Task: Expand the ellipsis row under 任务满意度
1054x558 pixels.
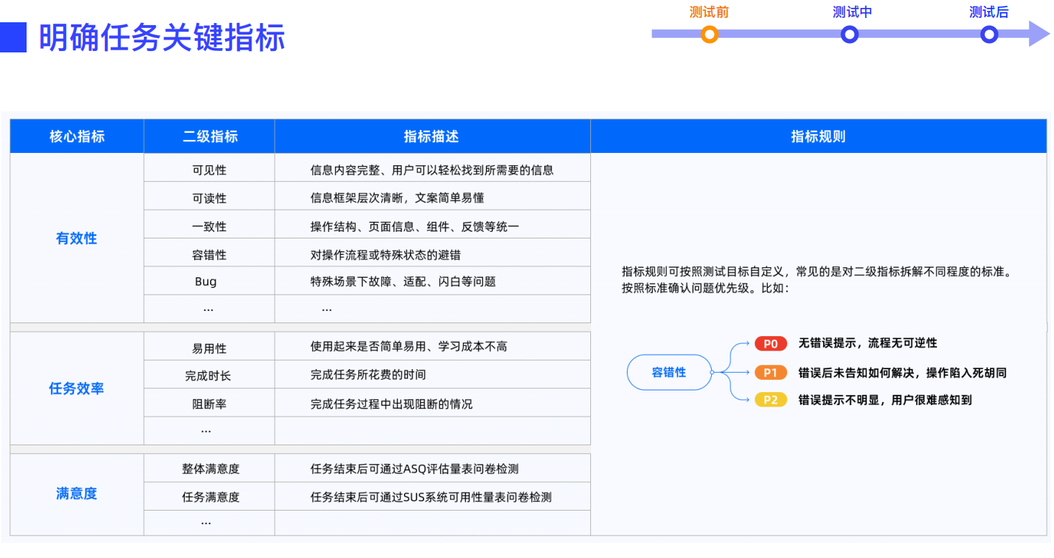Action: tap(208, 523)
